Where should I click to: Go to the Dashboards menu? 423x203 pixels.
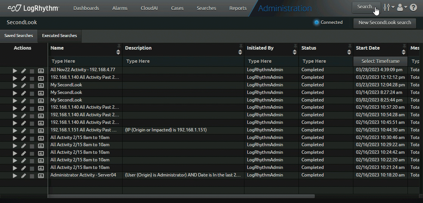point(86,8)
